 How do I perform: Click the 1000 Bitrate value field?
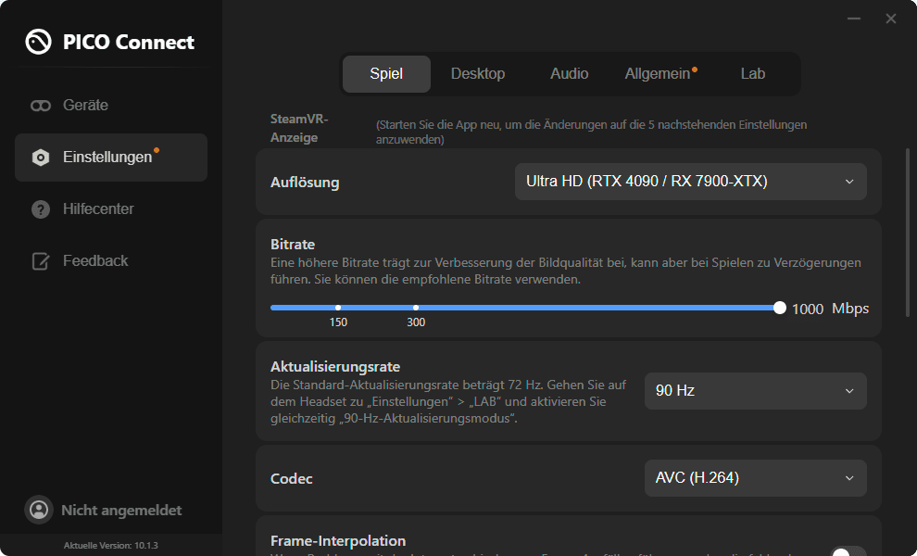pos(808,309)
